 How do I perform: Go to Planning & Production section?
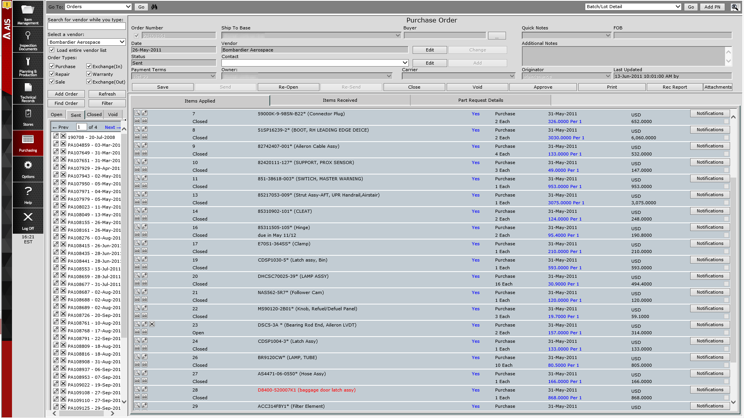coord(28,66)
